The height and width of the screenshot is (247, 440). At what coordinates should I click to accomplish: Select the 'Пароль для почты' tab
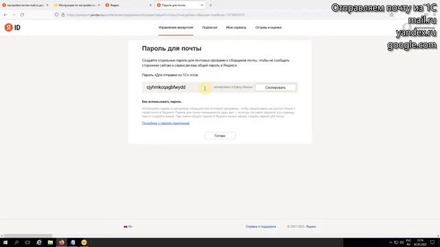[180, 5]
